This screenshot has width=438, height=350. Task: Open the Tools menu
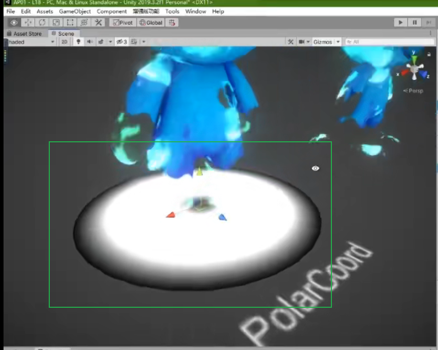pos(172,12)
